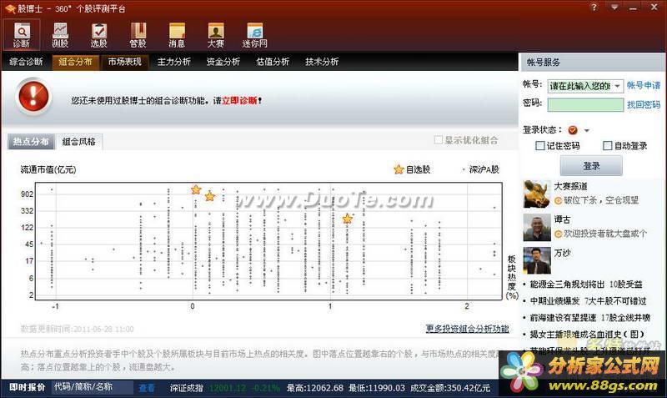Open news 揭女主播艰难成名血泪史
667x398 pixels.
[587, 334]
